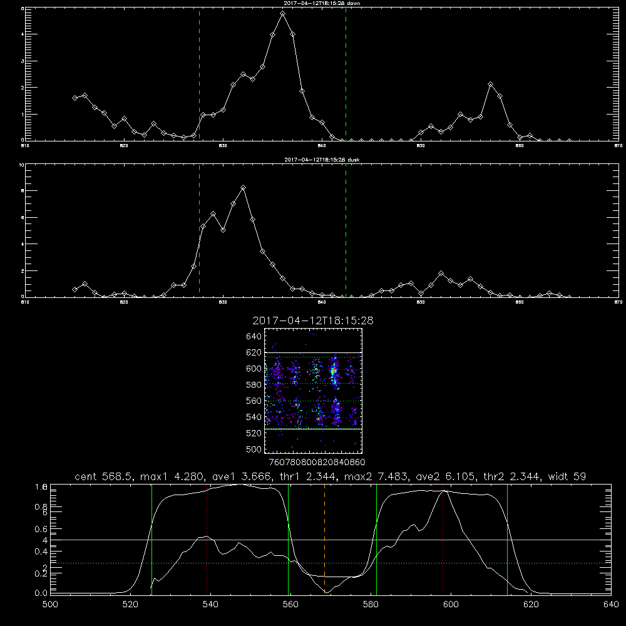The width and height of the screenshot is (626, 626).
Task: Click the '500' x-axis label of bottom plot
Action: coord(50,605)
